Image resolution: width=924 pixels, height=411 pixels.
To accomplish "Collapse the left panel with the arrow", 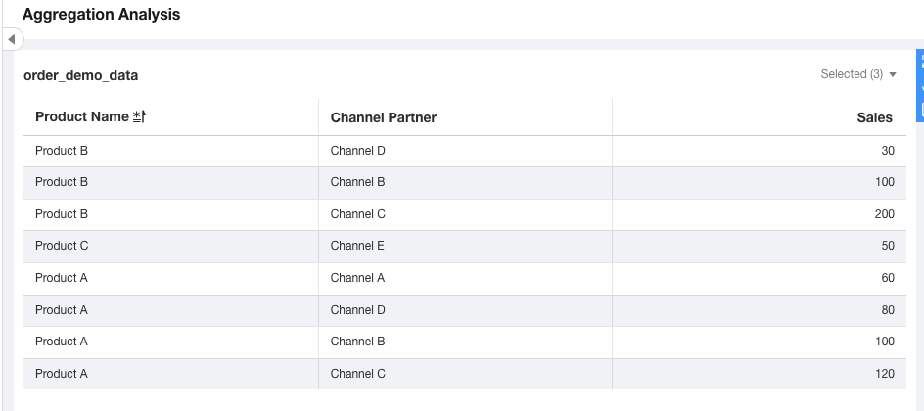I will 11,39.
